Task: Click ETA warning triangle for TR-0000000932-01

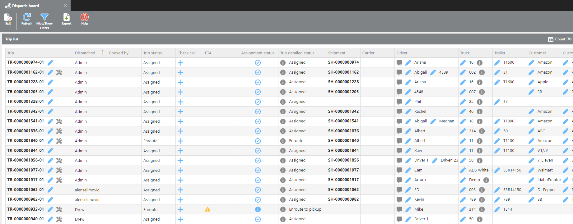Action: pos(207,209)
